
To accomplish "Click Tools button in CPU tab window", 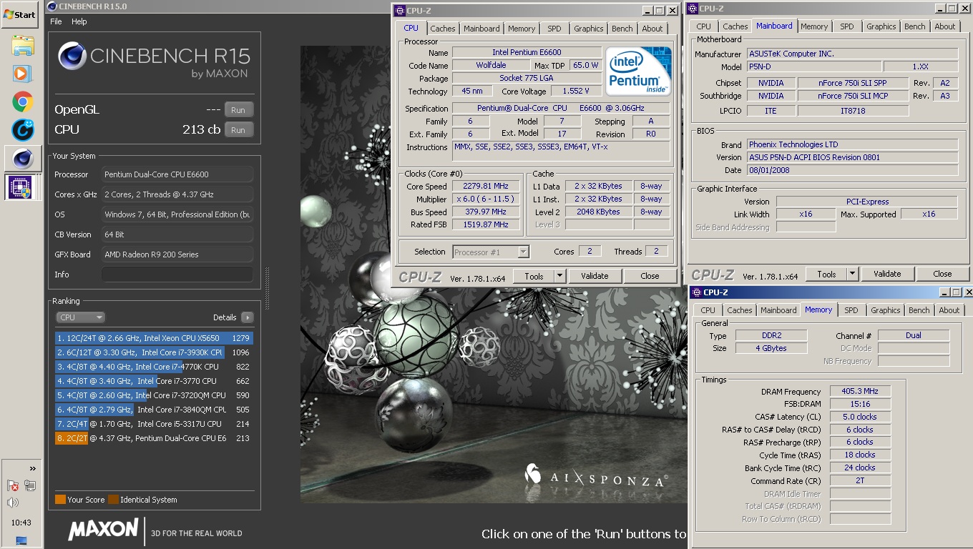I will point(534,276).
